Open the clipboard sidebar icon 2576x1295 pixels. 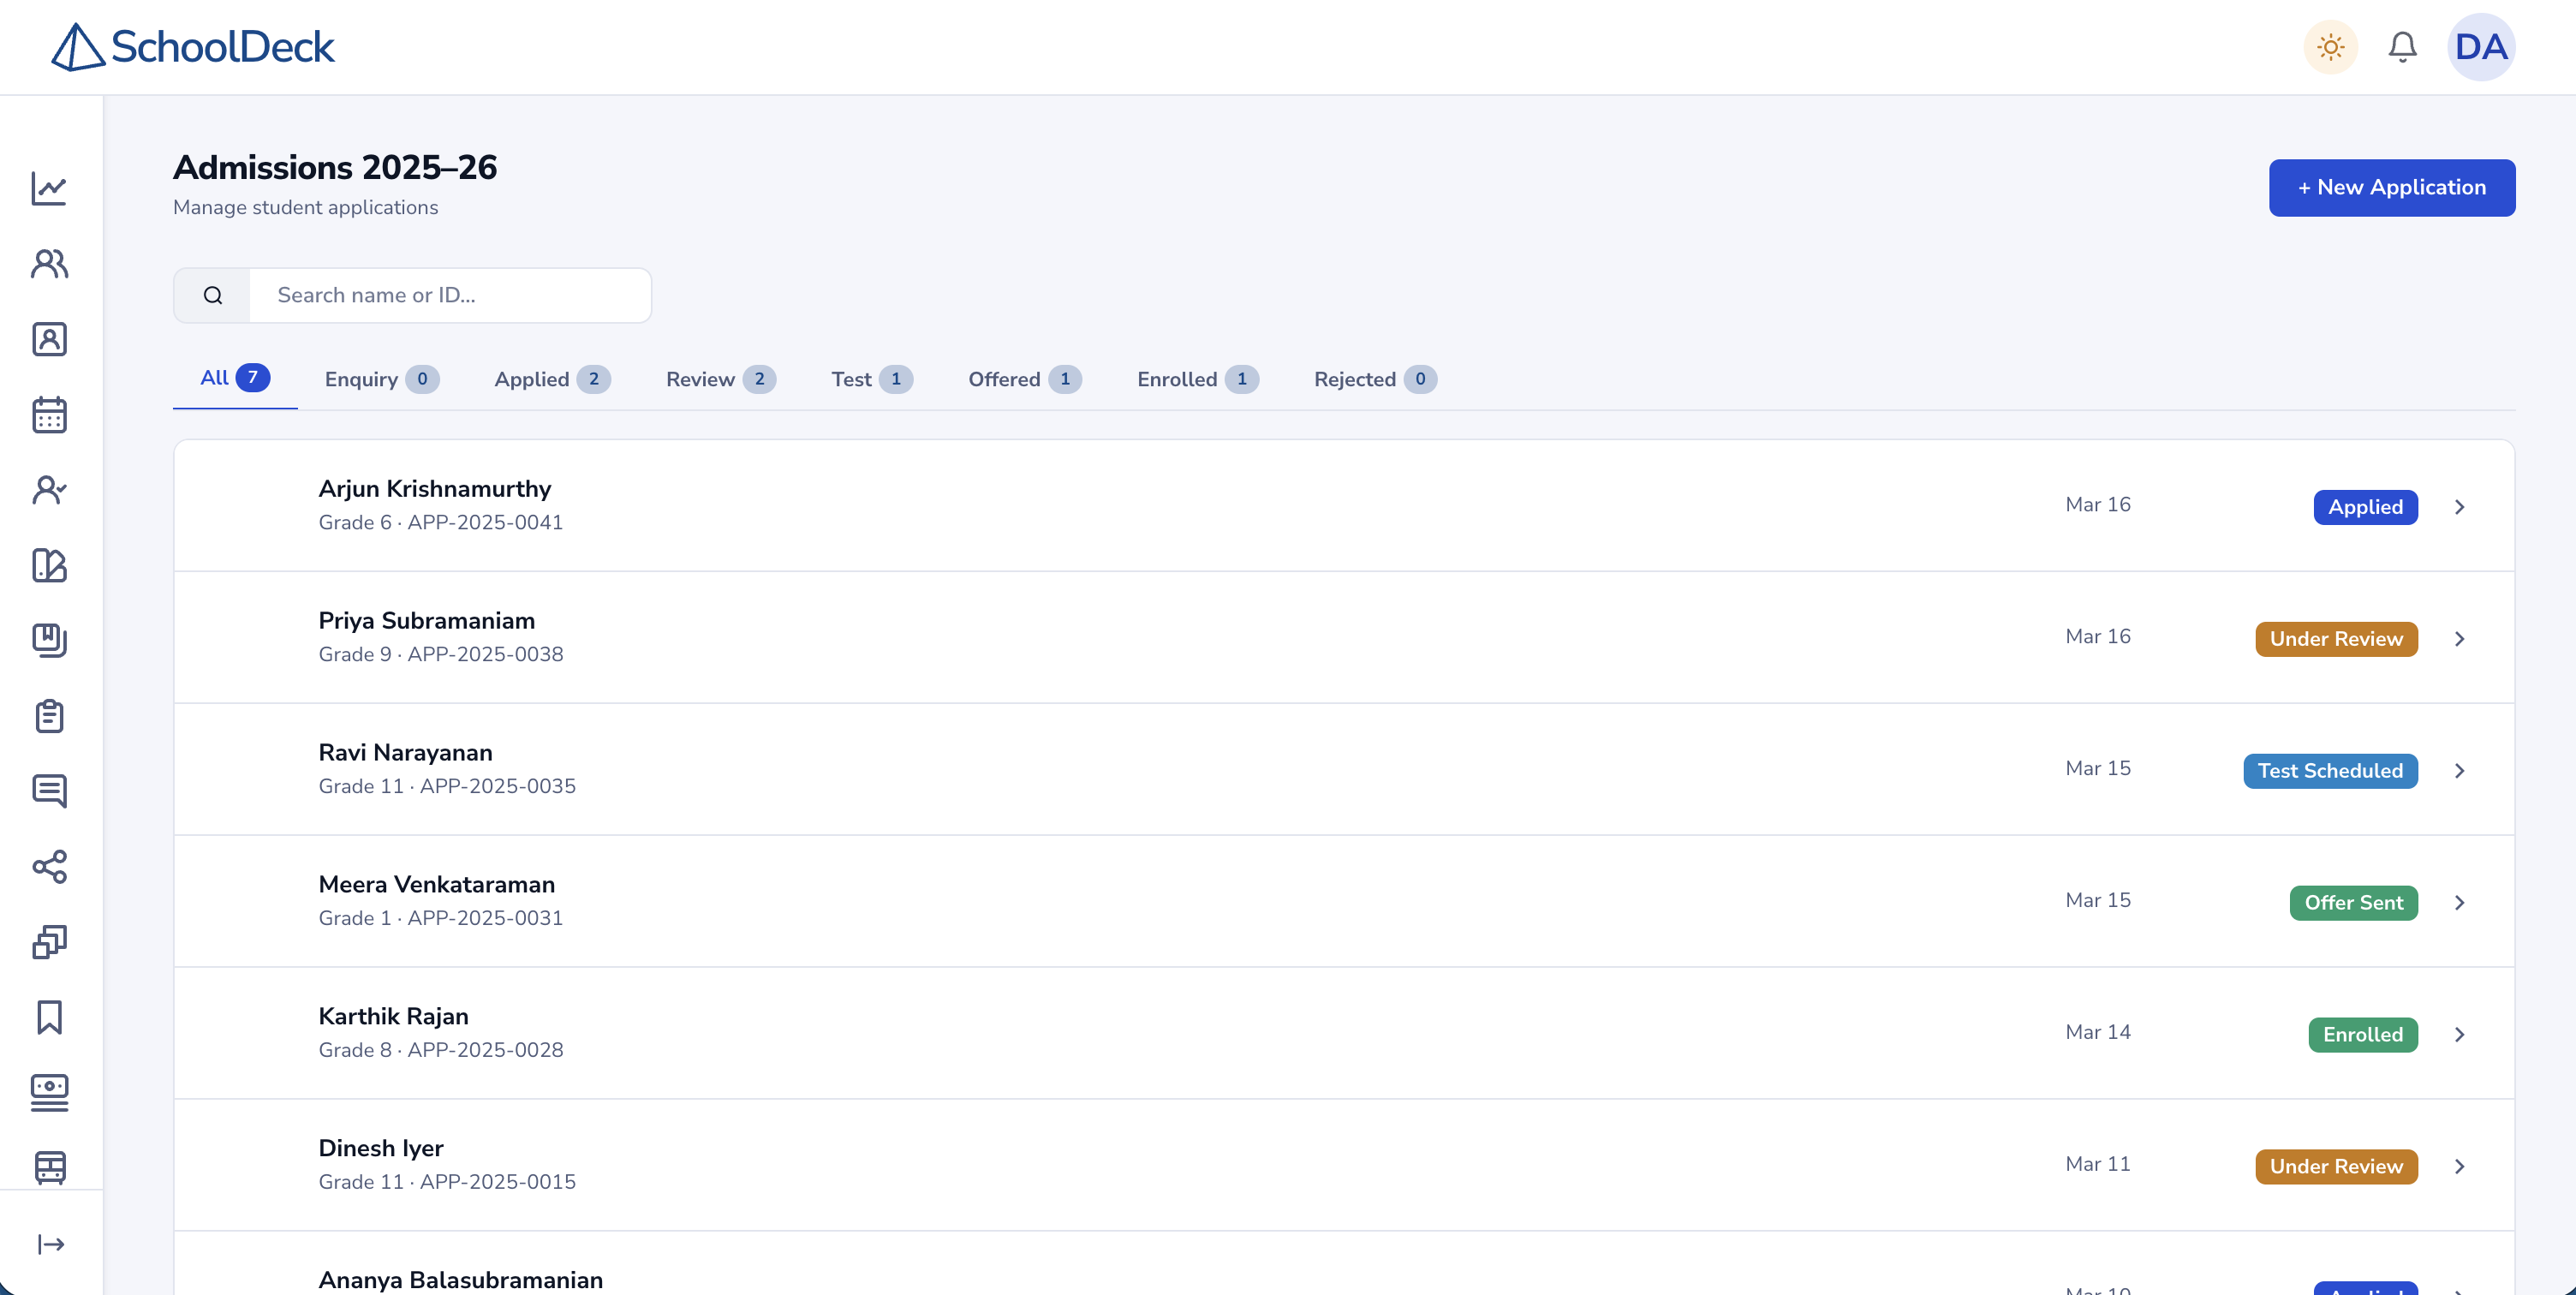click(x=49, y=716)
